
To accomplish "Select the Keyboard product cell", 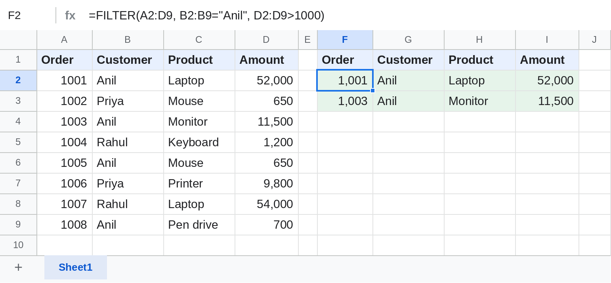I will coord(199,142).
